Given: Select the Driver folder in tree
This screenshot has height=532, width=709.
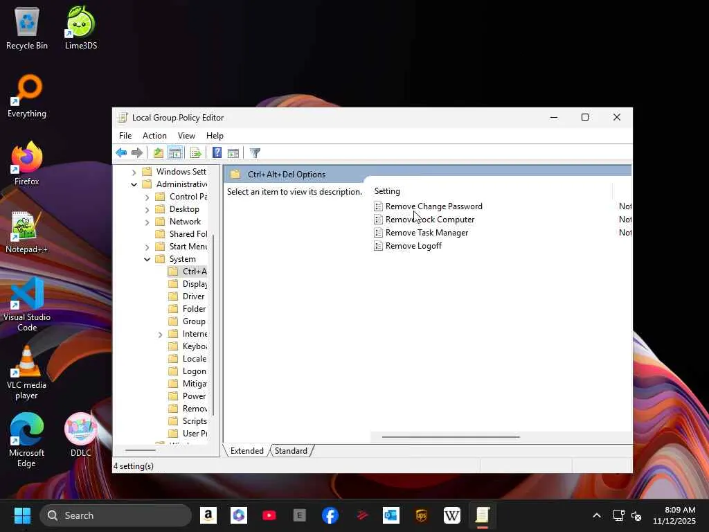Looking at the screenshot, I should pyautogui.click(x=186, y=296).
